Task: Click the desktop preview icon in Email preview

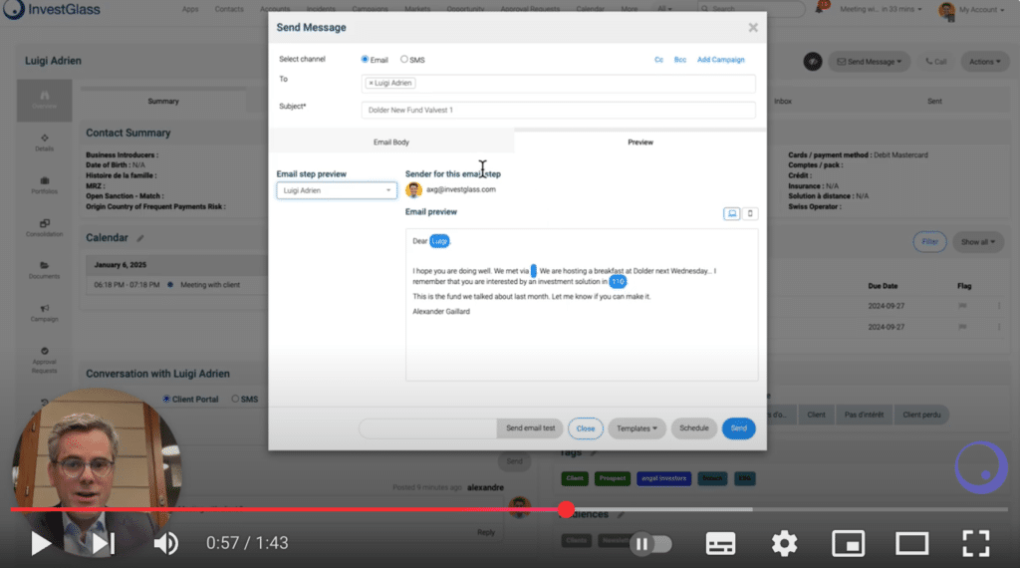Action: pyautogui.click(x=732, y=213)
